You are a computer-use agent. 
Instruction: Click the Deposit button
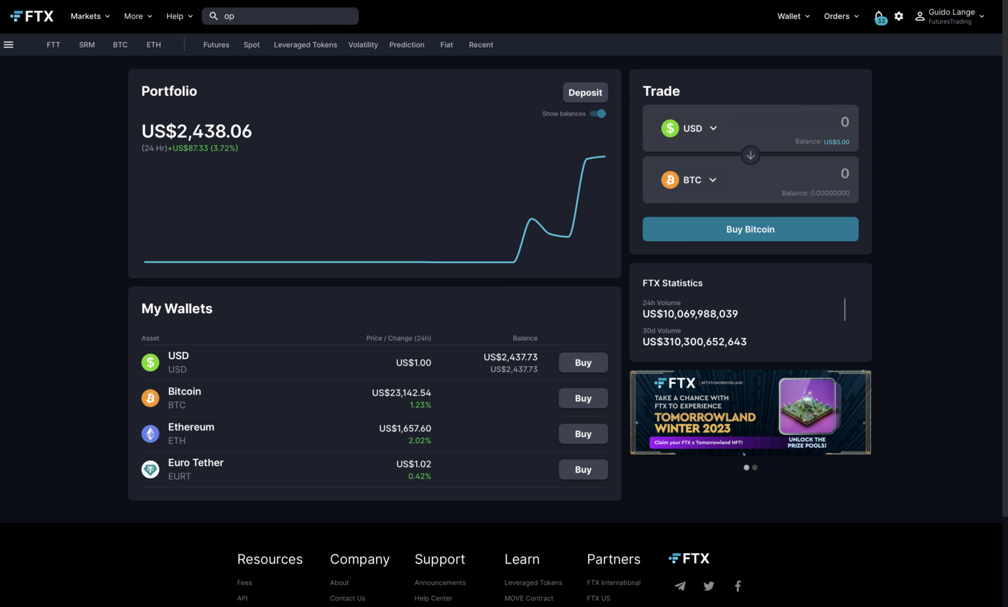(585, 92)
